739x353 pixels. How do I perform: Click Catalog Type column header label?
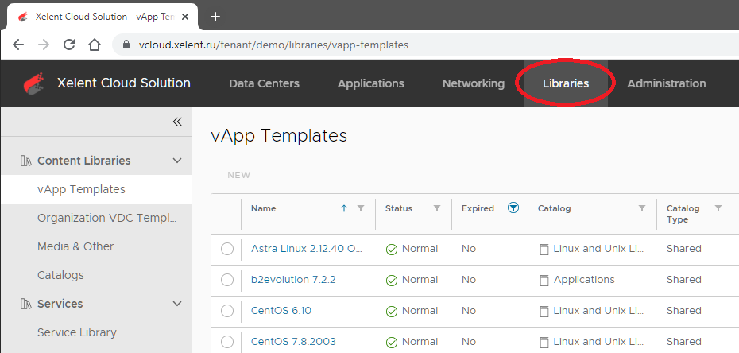[x=683, y=214]
